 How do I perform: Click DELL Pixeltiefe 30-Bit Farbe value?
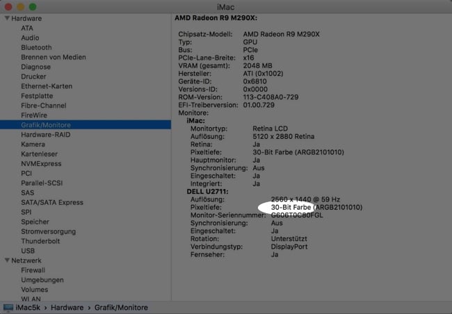click(316, 208)
